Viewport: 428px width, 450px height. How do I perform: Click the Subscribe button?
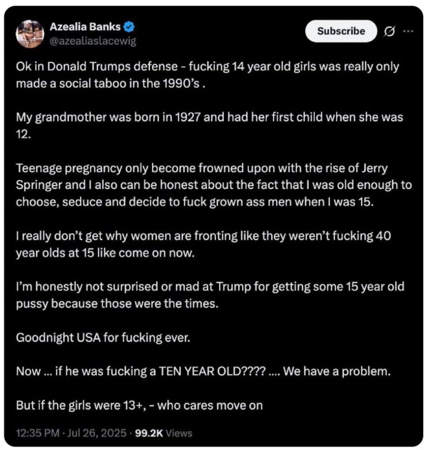[341, 31]
